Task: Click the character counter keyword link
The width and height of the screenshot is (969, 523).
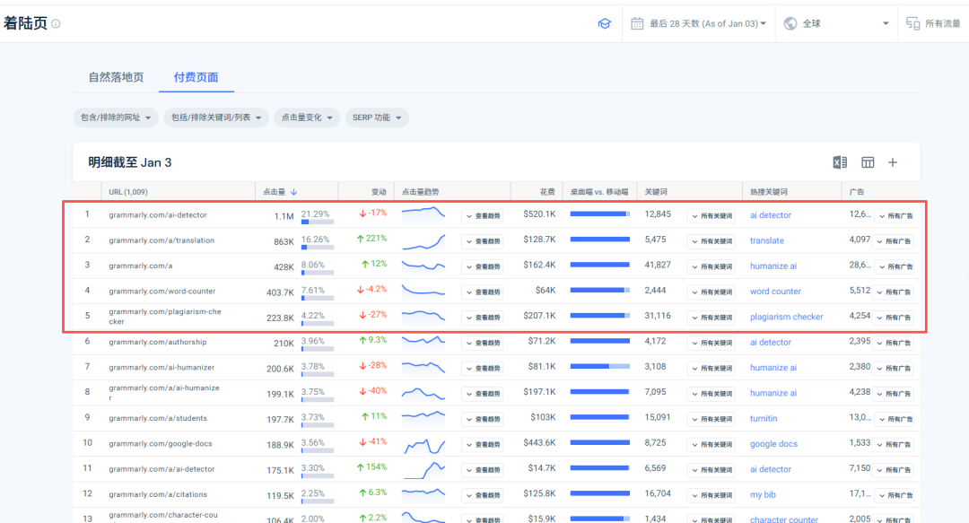Action: pos(783,519)
